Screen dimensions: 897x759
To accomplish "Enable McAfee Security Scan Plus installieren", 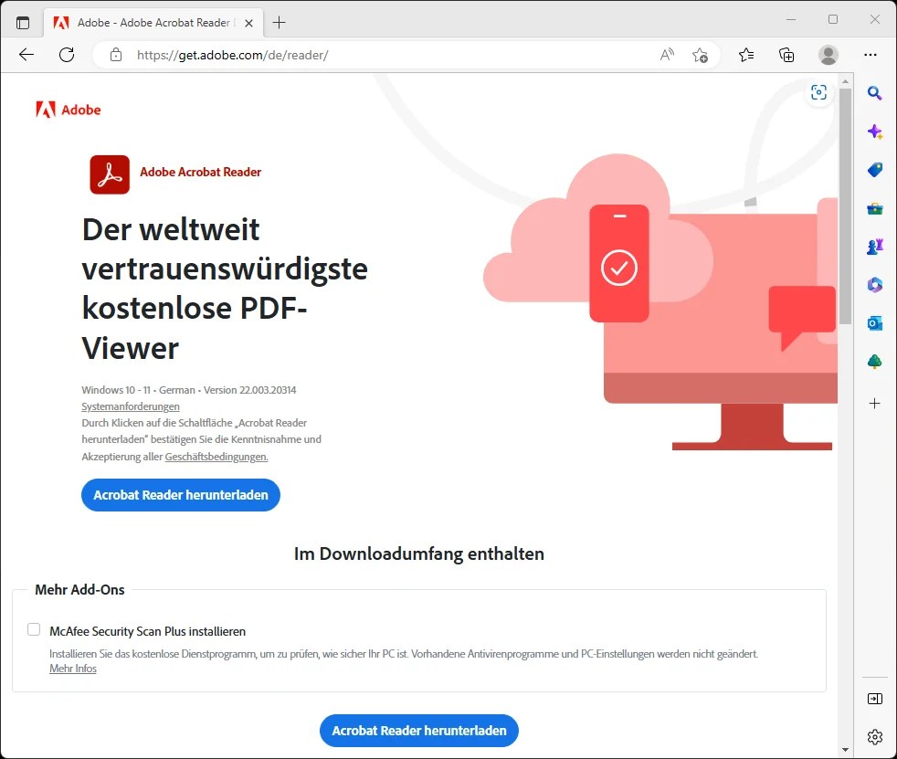I will (x=34, y=629).
